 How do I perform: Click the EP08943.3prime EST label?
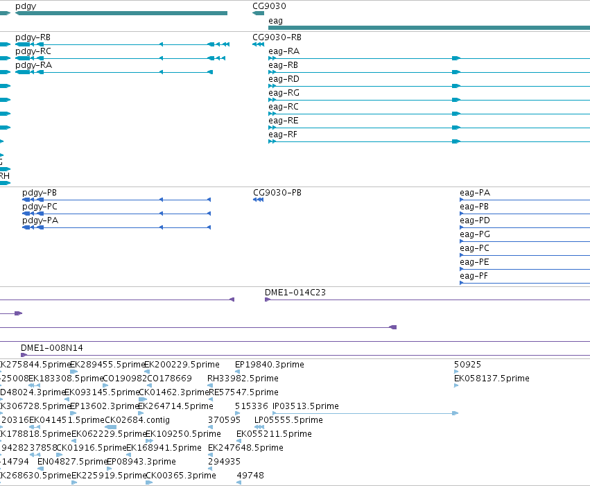pyautogui.click(x=141, y=462)
